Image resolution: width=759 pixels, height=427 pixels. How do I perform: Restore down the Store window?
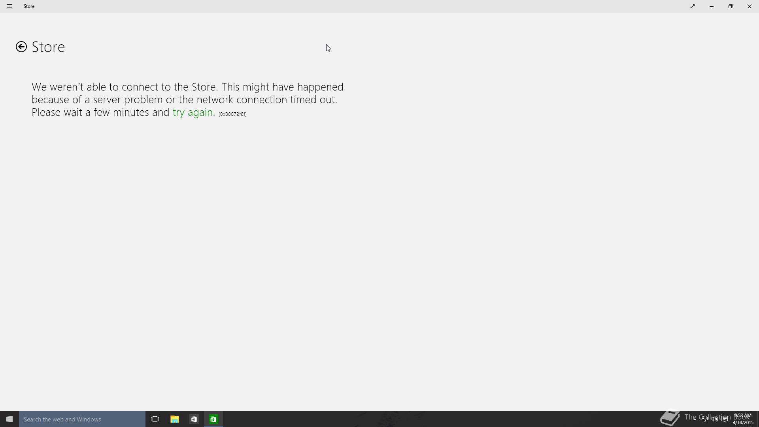coord(731,6)
